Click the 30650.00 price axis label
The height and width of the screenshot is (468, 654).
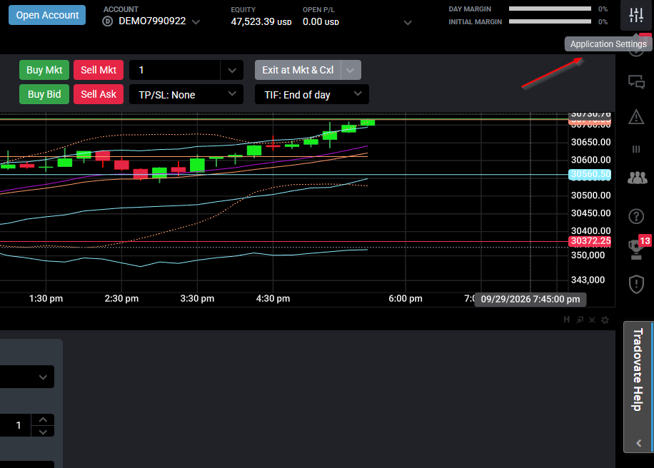coord(590,142)
